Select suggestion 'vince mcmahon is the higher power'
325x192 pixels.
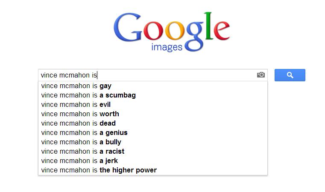pyautogui.click(x=153, y=170)
